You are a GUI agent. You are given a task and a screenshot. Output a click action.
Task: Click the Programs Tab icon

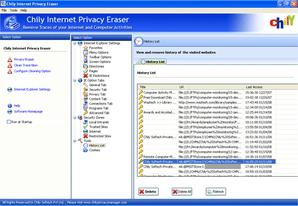click(86, 108)
